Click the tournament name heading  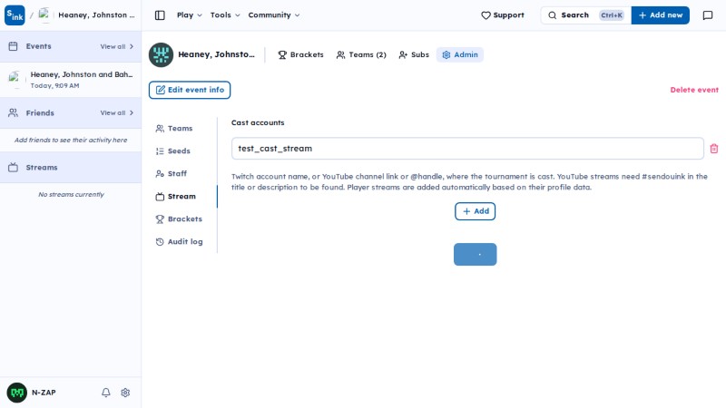tap(216, 54)
